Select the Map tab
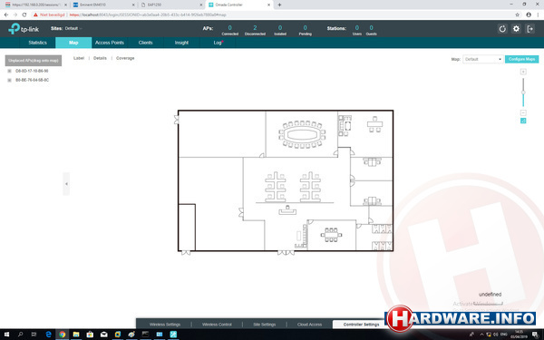This screenshot has height=340, width=544. pyautogui.click(x=73, y=43)
